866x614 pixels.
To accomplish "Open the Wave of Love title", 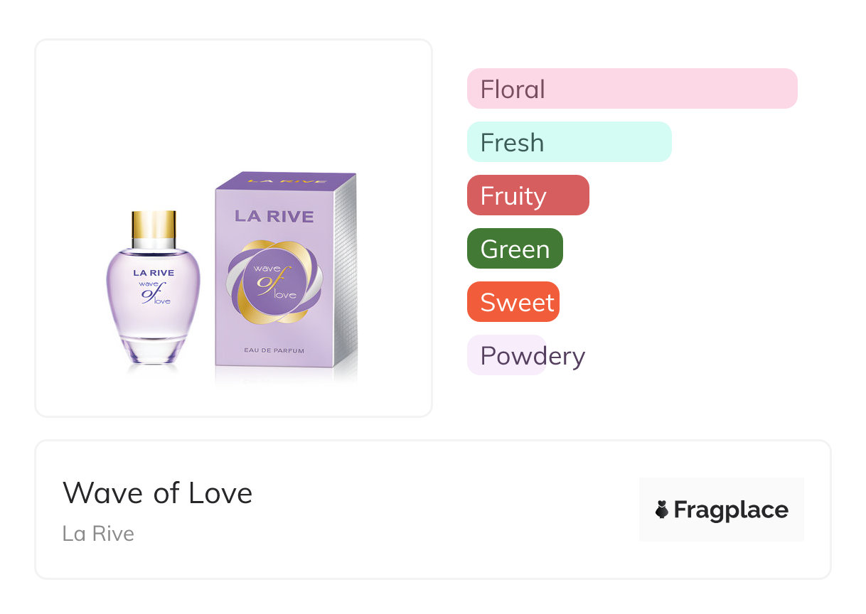I will [158, 492].
